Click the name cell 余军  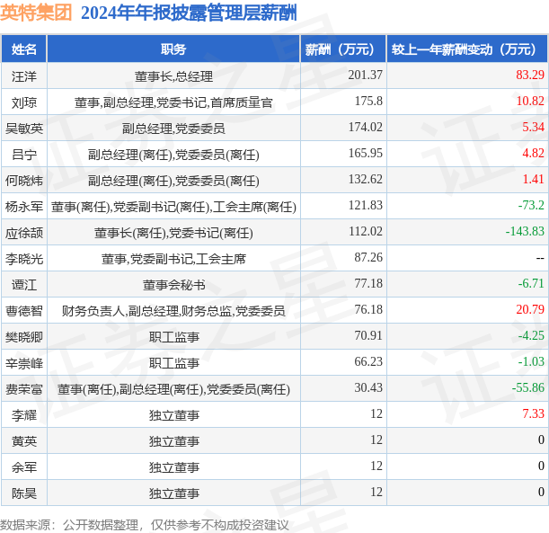23,467
